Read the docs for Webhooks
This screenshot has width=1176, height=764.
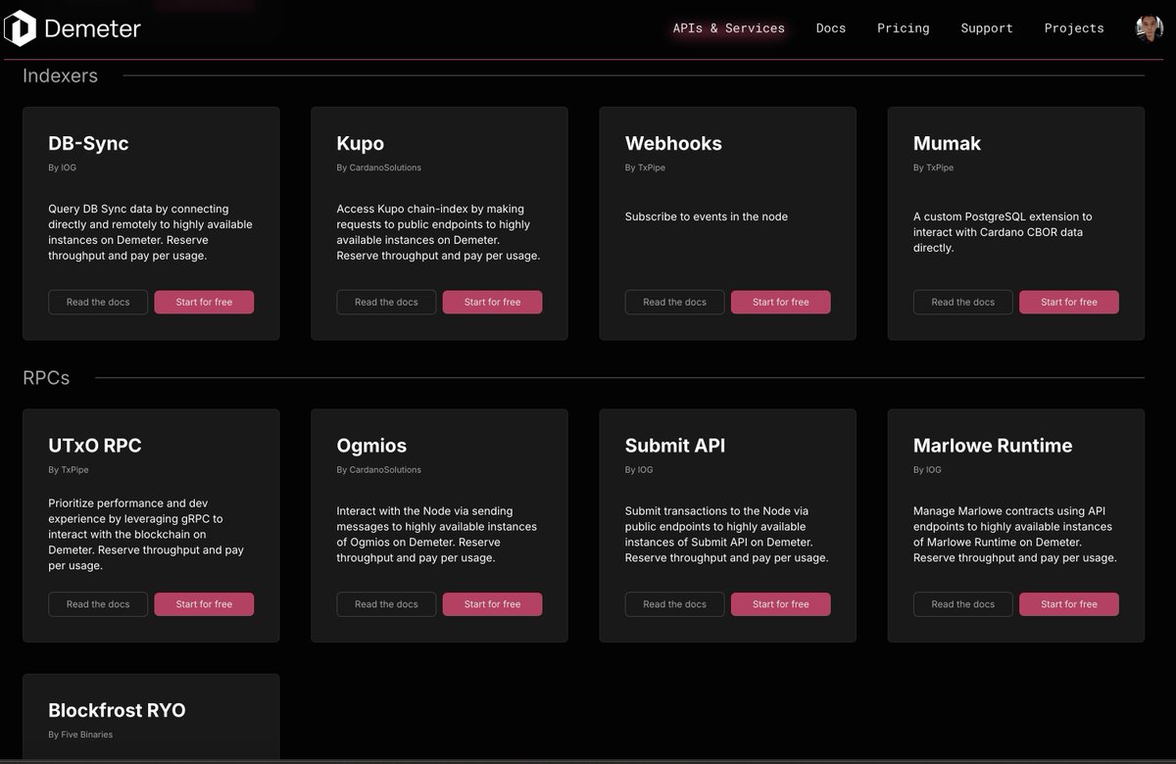674,302
